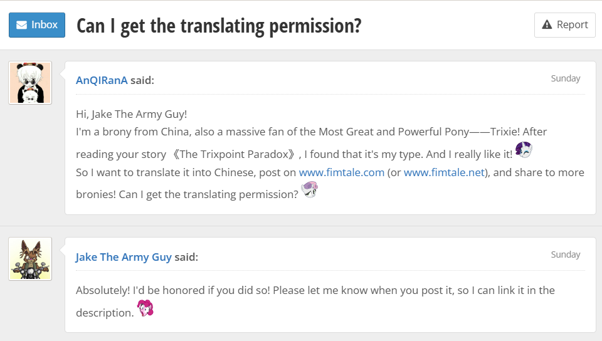Visit Jake The Army Guy's profile link

click(x=124, y=257)
